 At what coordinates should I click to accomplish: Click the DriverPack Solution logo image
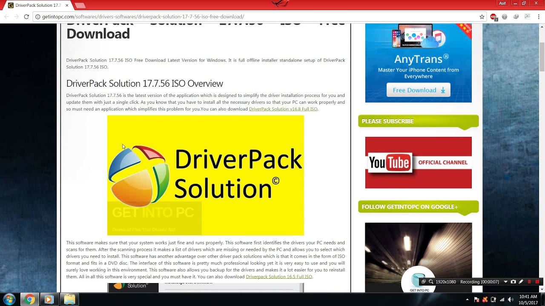pyautogui.click(x=206, y=175)
